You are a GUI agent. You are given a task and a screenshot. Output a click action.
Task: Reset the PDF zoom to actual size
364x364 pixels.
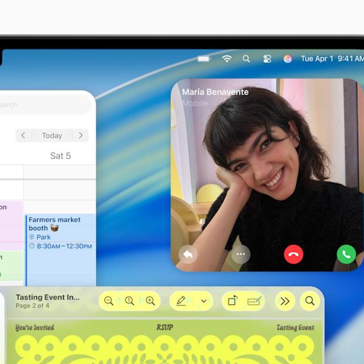129,301
